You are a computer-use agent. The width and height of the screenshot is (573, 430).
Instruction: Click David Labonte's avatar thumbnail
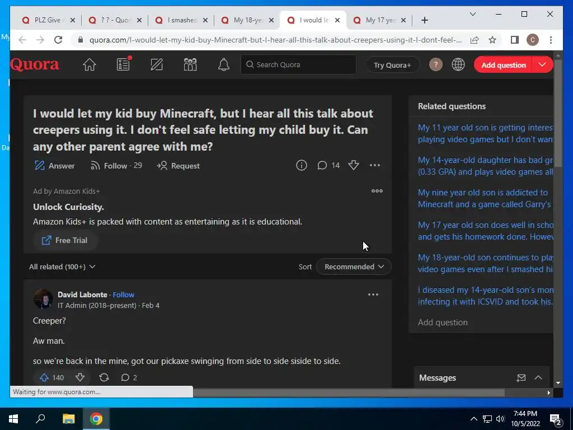pyautogui.click(x=43, y=299)
